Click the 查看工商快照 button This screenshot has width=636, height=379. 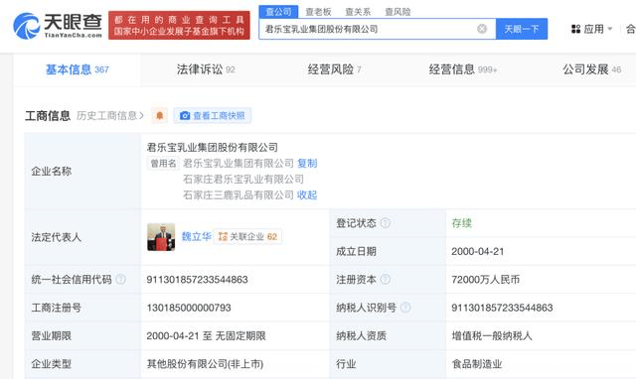212,116
